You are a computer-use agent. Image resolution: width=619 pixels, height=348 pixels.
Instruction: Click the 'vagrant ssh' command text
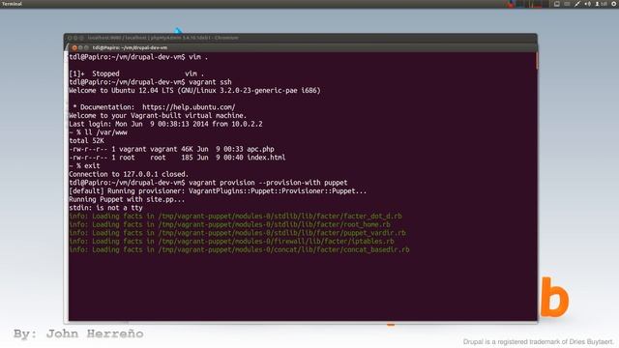(210, 82)
